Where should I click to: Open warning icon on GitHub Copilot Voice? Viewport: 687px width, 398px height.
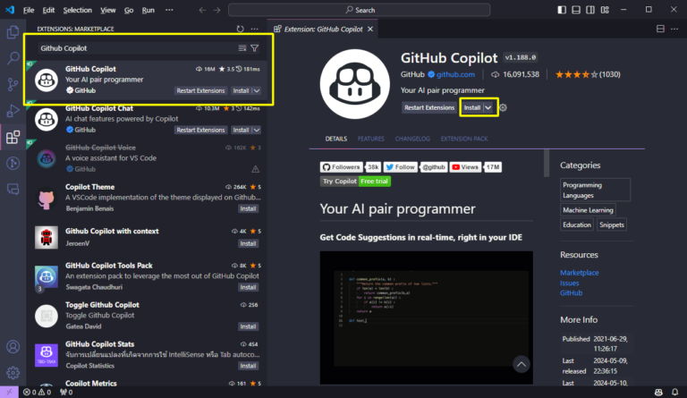256,169
